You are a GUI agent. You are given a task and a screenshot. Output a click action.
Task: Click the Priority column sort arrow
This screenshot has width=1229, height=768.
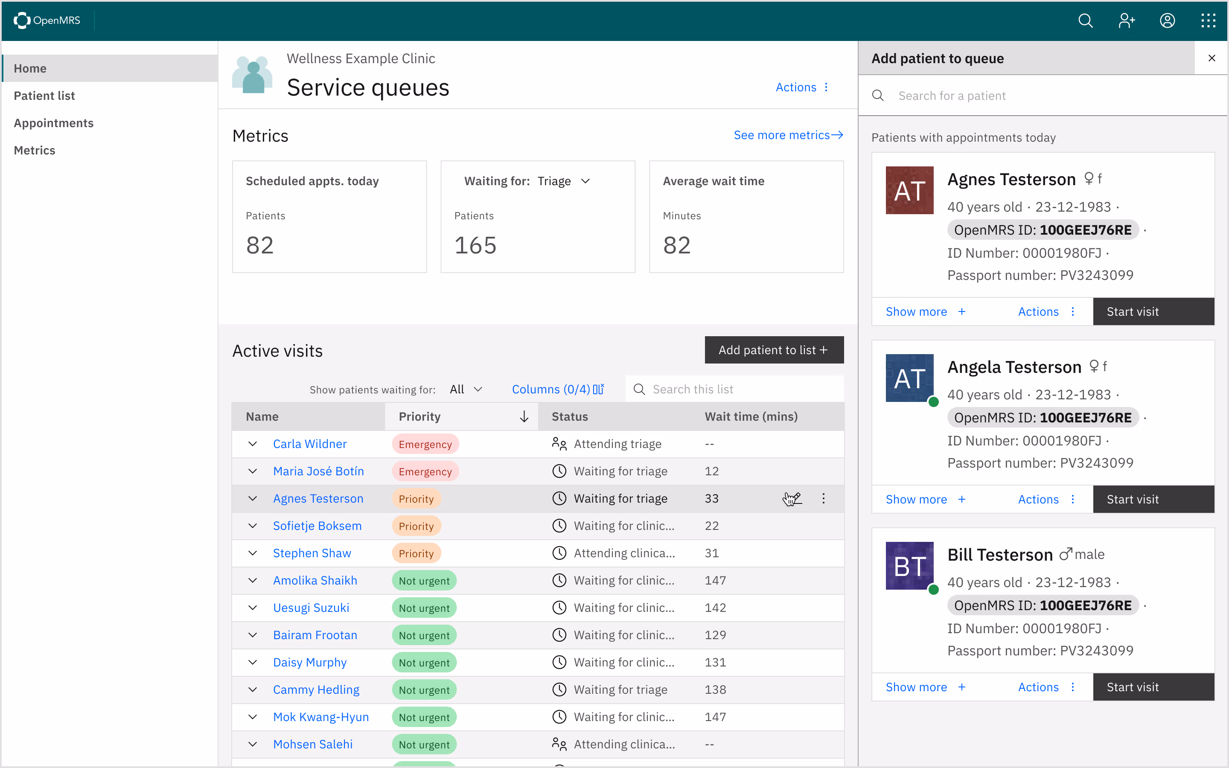(x=524, y=416)
